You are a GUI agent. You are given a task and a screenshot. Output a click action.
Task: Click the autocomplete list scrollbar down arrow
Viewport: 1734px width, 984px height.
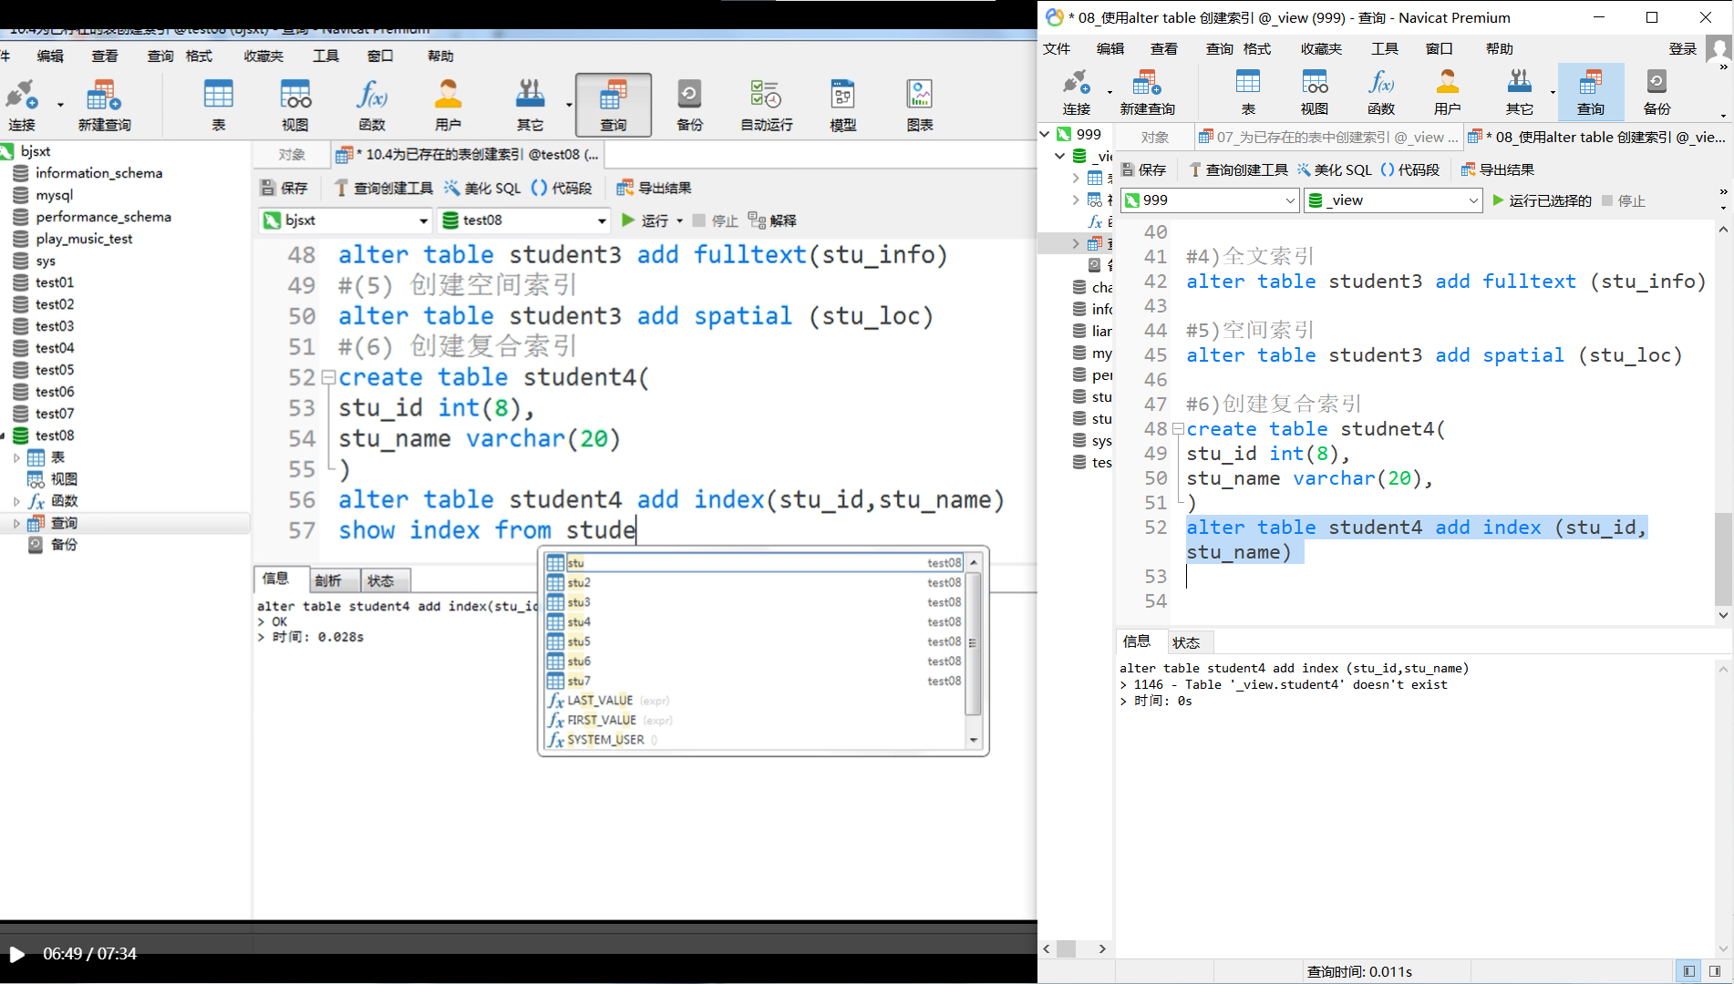click(974, 740)
